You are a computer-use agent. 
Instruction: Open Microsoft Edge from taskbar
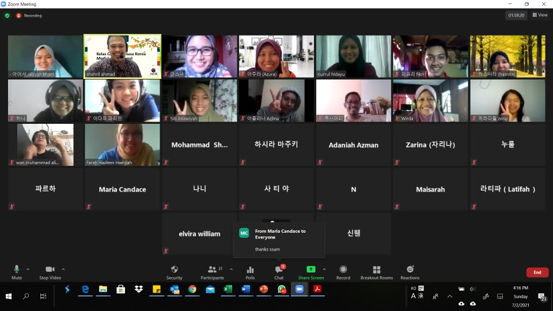(85, 290)
